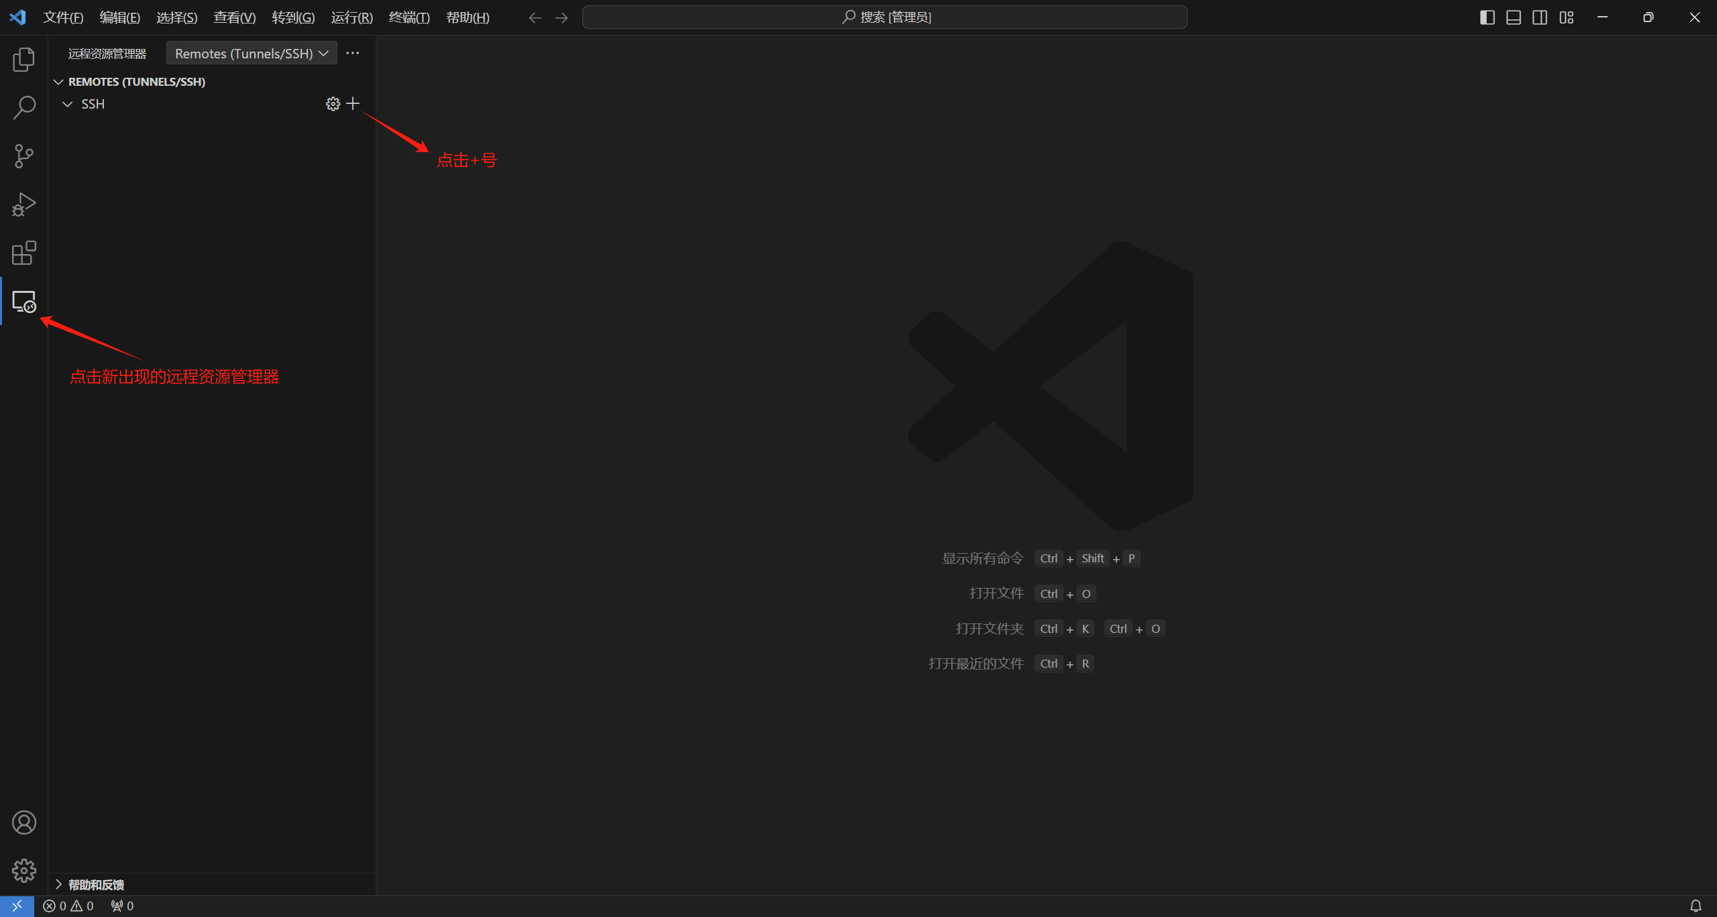Click the plus icon to add SSH host
The height and width of the screenshot is (917, 1717).
pos(353,104)
